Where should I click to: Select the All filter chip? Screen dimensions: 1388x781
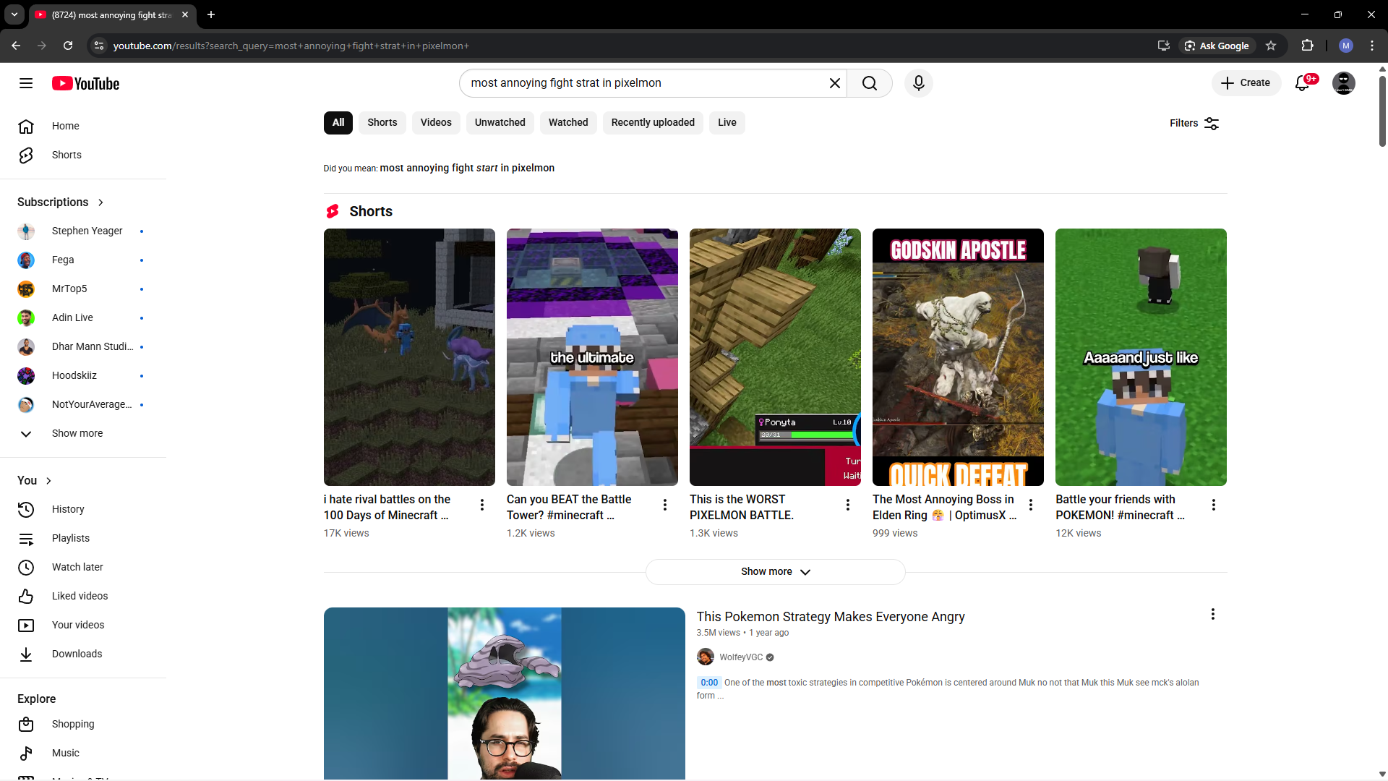click(338, 123)
